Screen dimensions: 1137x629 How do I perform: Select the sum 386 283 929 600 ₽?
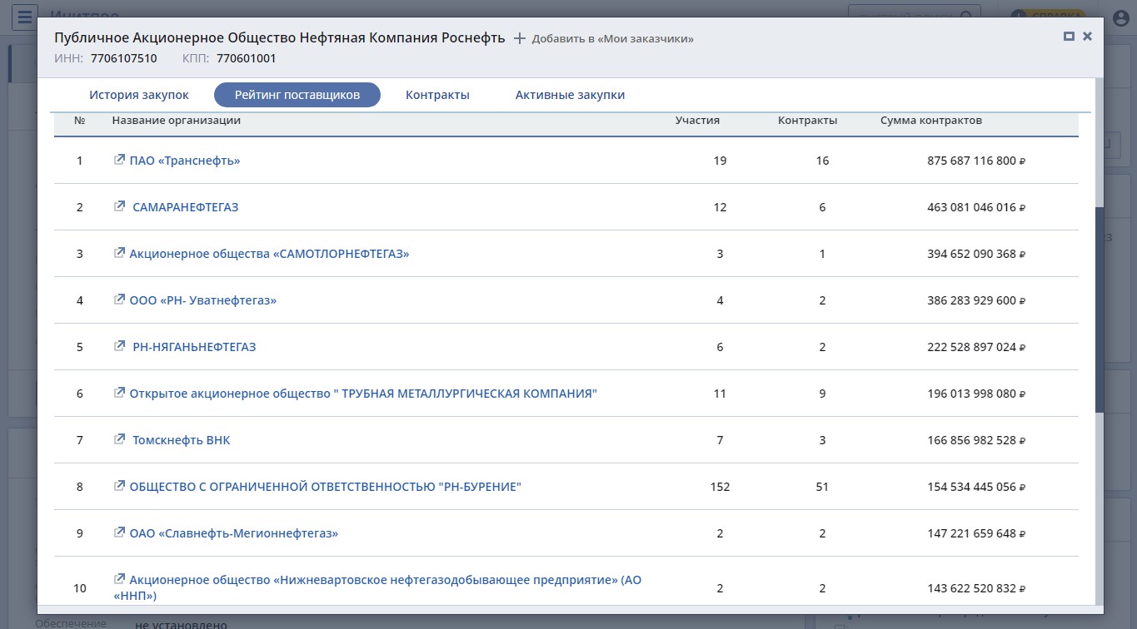pyautogui.click(x=976, y=300)
